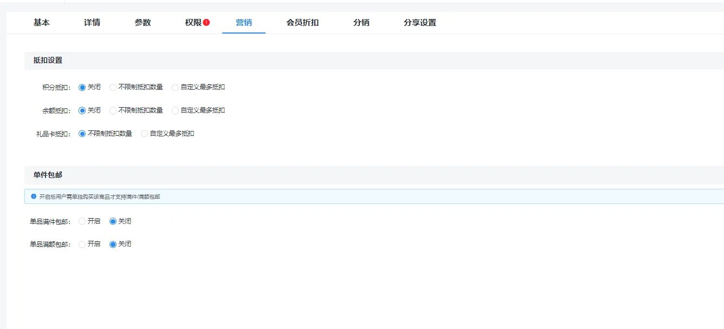Image resolution: width=724 pixels, height=329 pixels.
Task: Click the 抵扣设置 section header
Action: [48, 61]
